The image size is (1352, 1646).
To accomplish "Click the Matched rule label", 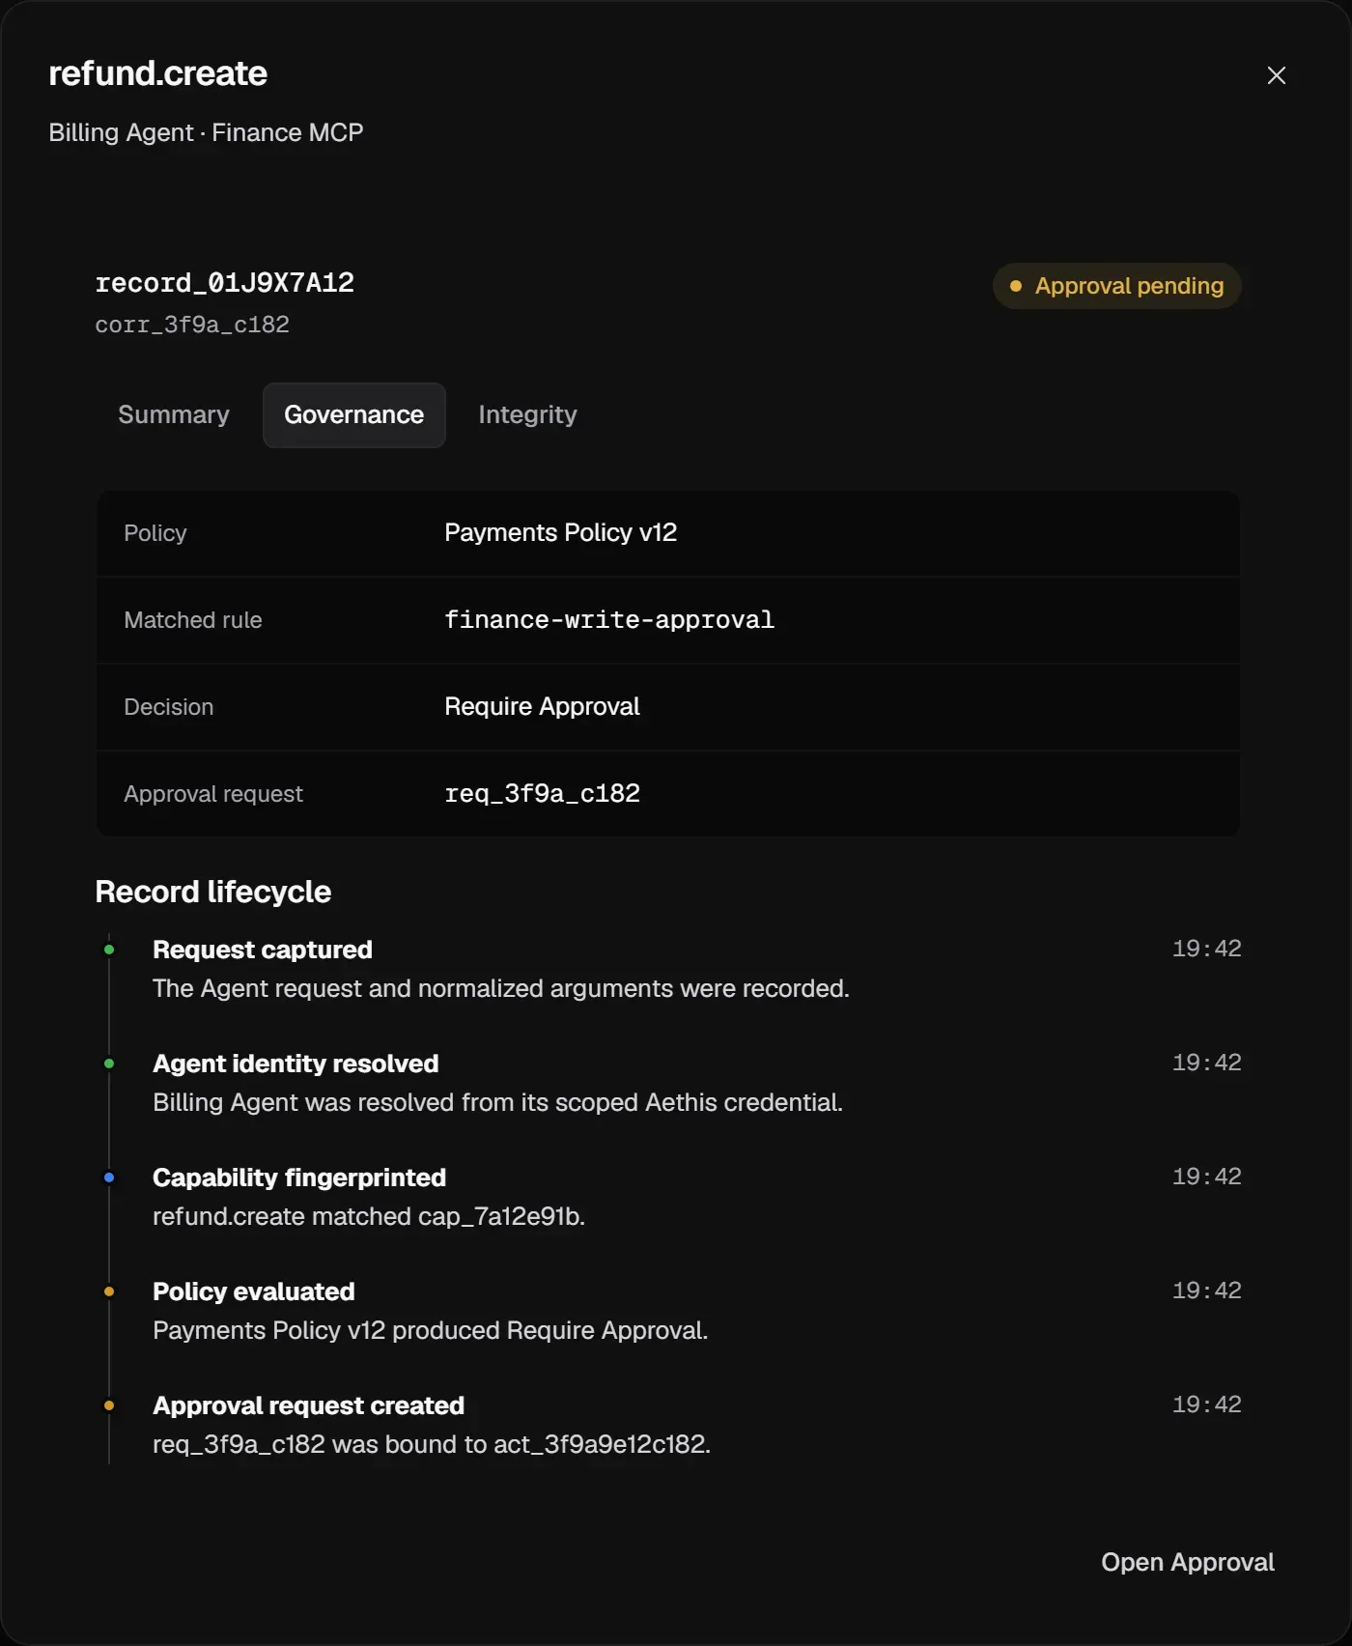I will tap(193, 620).
